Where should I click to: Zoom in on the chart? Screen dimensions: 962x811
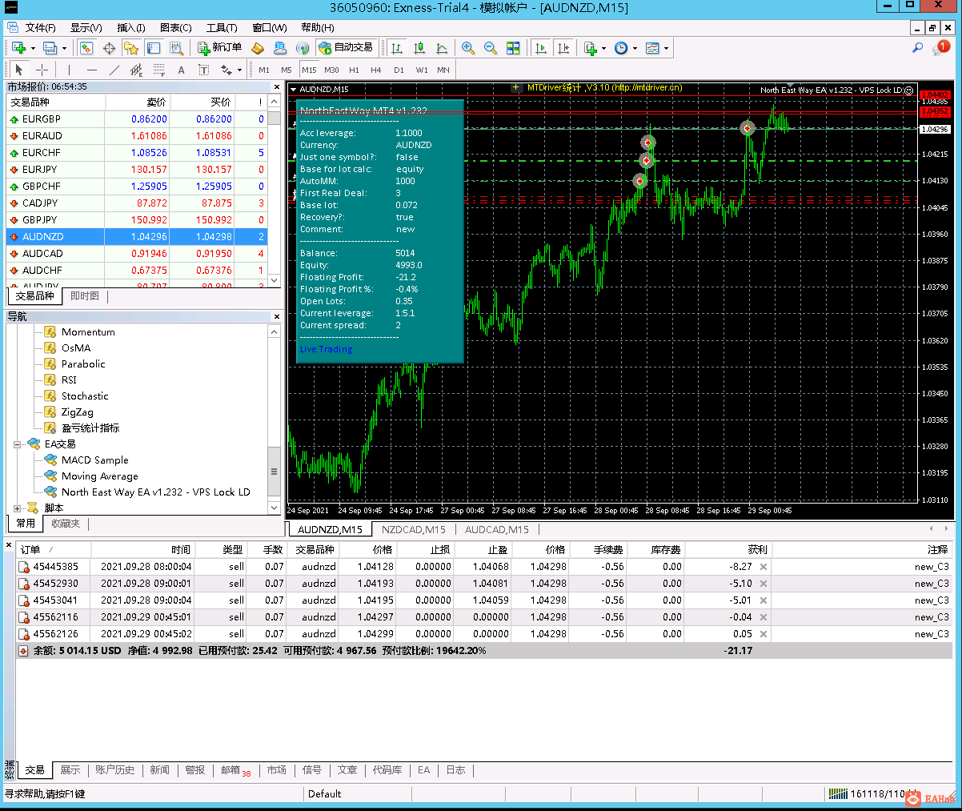[x=468, y=48]
